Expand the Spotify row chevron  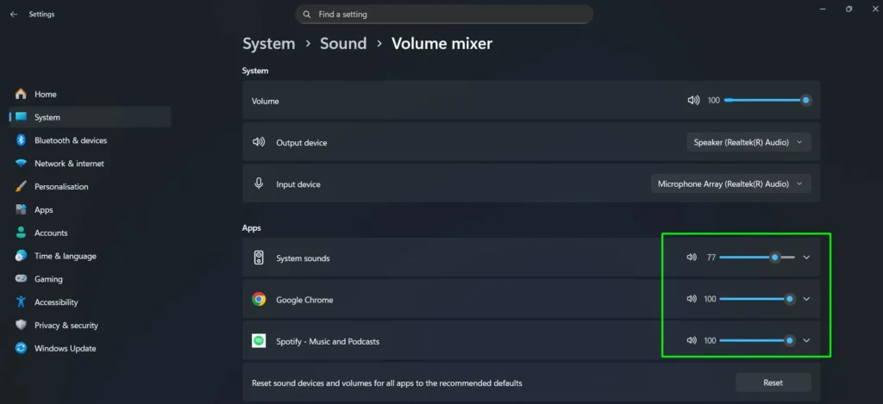[x=806, y=340]
